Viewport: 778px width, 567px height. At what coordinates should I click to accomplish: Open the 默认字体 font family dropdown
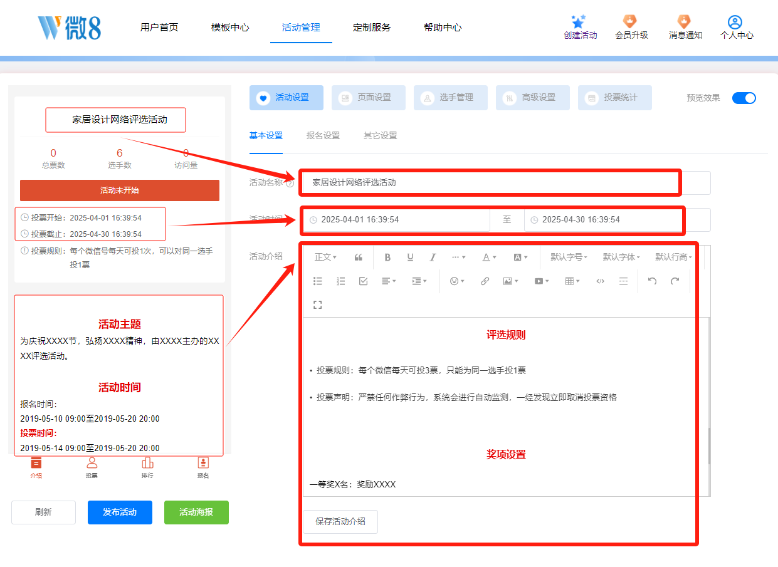click(621, 257)
